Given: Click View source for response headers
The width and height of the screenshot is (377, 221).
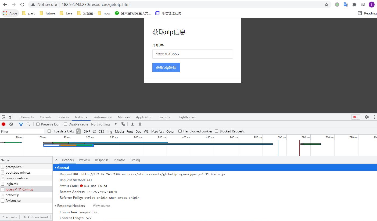Looking at the screenshot, I should (x=101, y=205).
